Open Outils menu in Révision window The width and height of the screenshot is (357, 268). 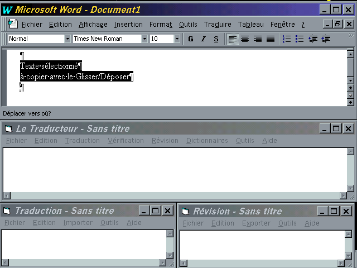[x=287, y=223]
